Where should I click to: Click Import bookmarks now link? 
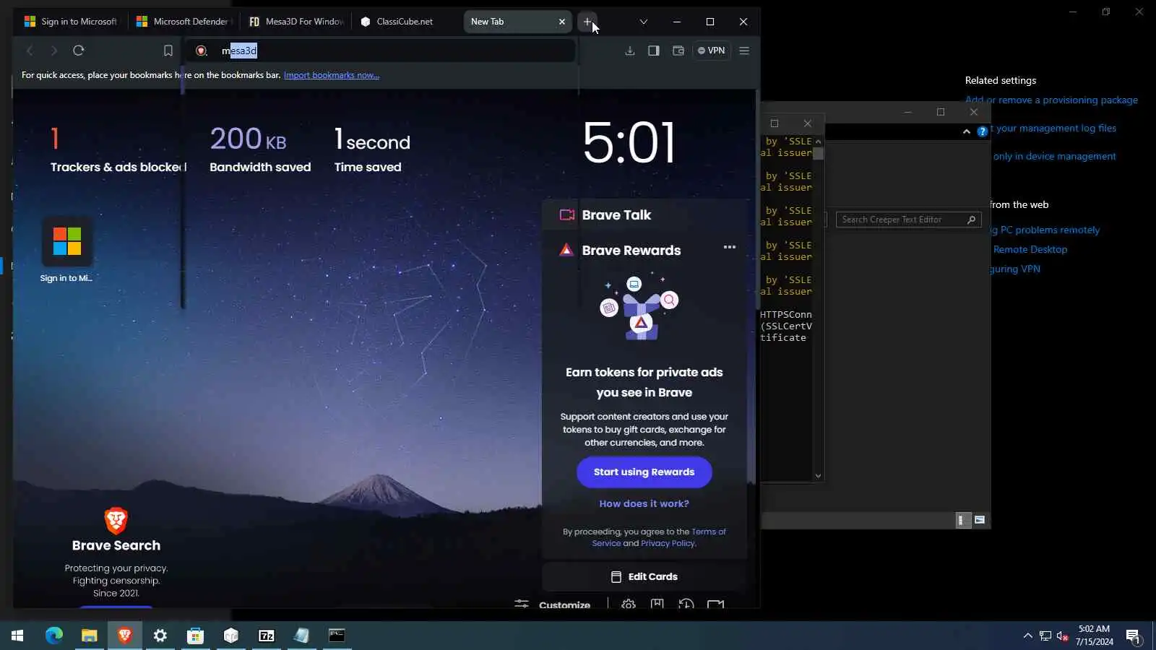[332, 75]
